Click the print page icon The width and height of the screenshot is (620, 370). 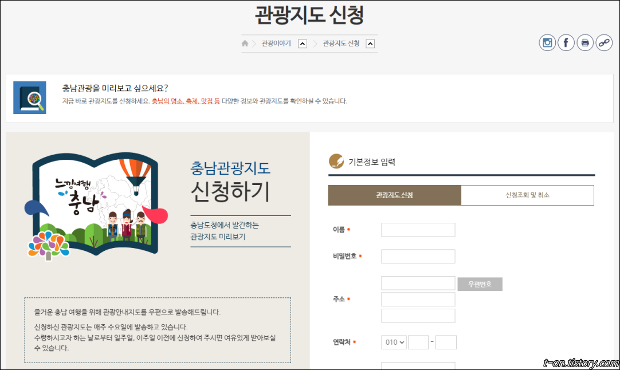tap(585, 43)
